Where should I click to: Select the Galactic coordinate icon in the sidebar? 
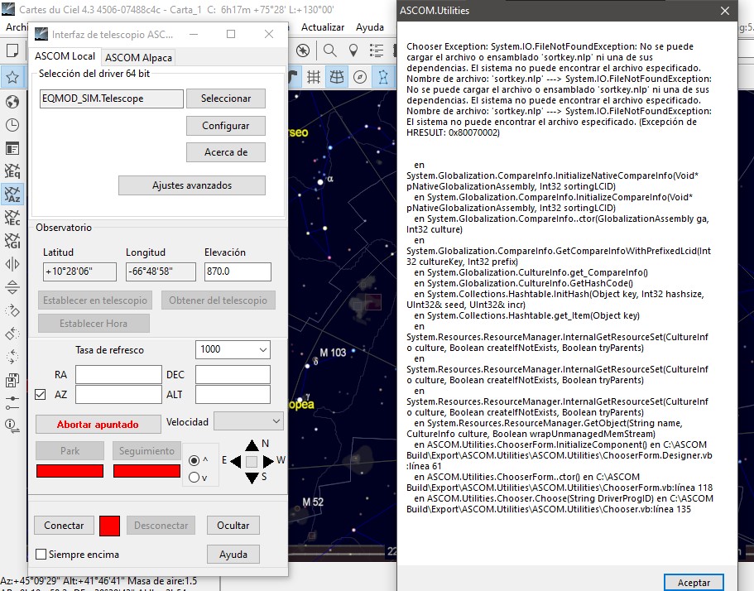click(12, 240)
